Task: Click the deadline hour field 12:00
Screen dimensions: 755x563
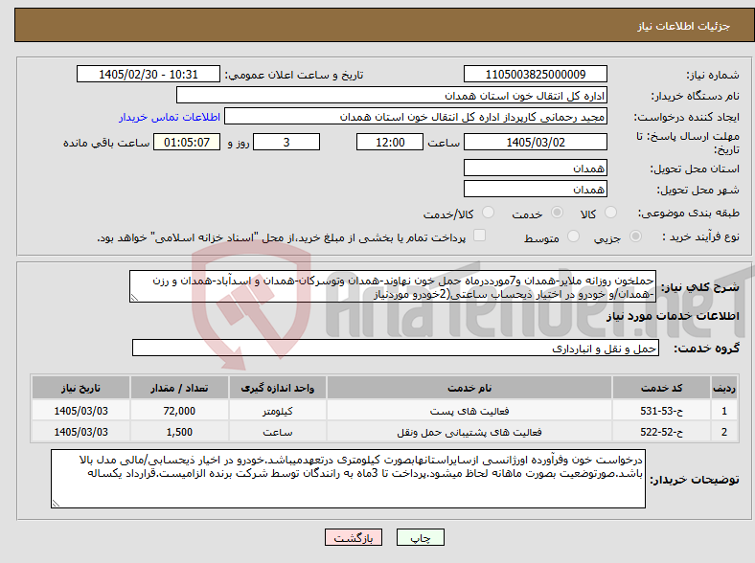Action: 390,142
